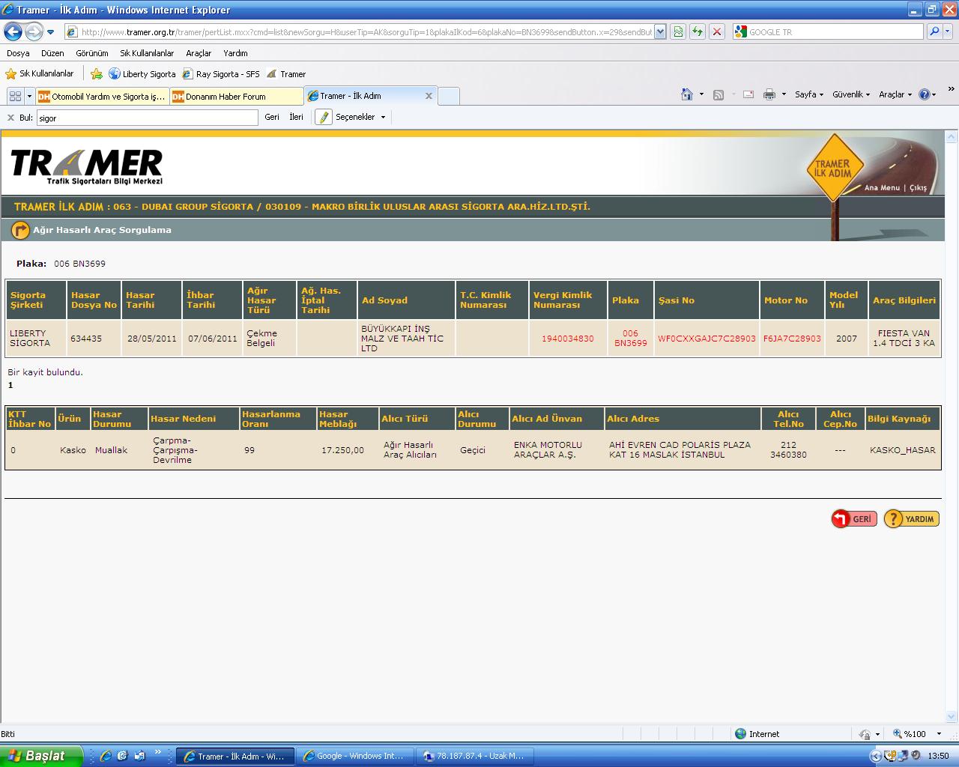
Task: Open the Quick Tabs grid icon
Action: (15, 96)
